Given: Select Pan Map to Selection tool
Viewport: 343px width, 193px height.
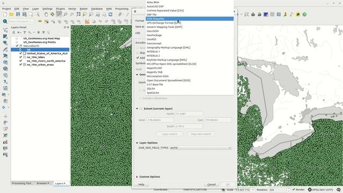Looking at the screenshot, I should 53,14.
